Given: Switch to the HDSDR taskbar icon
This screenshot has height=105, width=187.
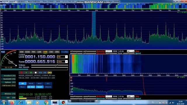Looking at the screenshot, I should click(x=55, y=102).
